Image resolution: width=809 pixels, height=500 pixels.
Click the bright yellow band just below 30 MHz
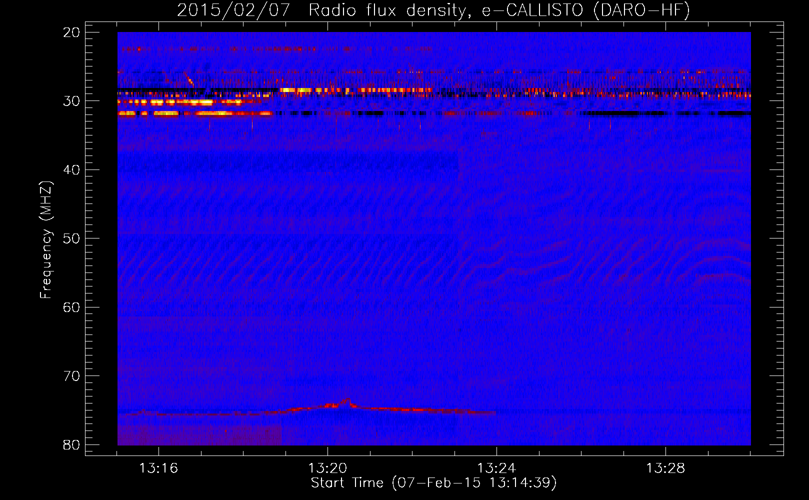point(179,102)
